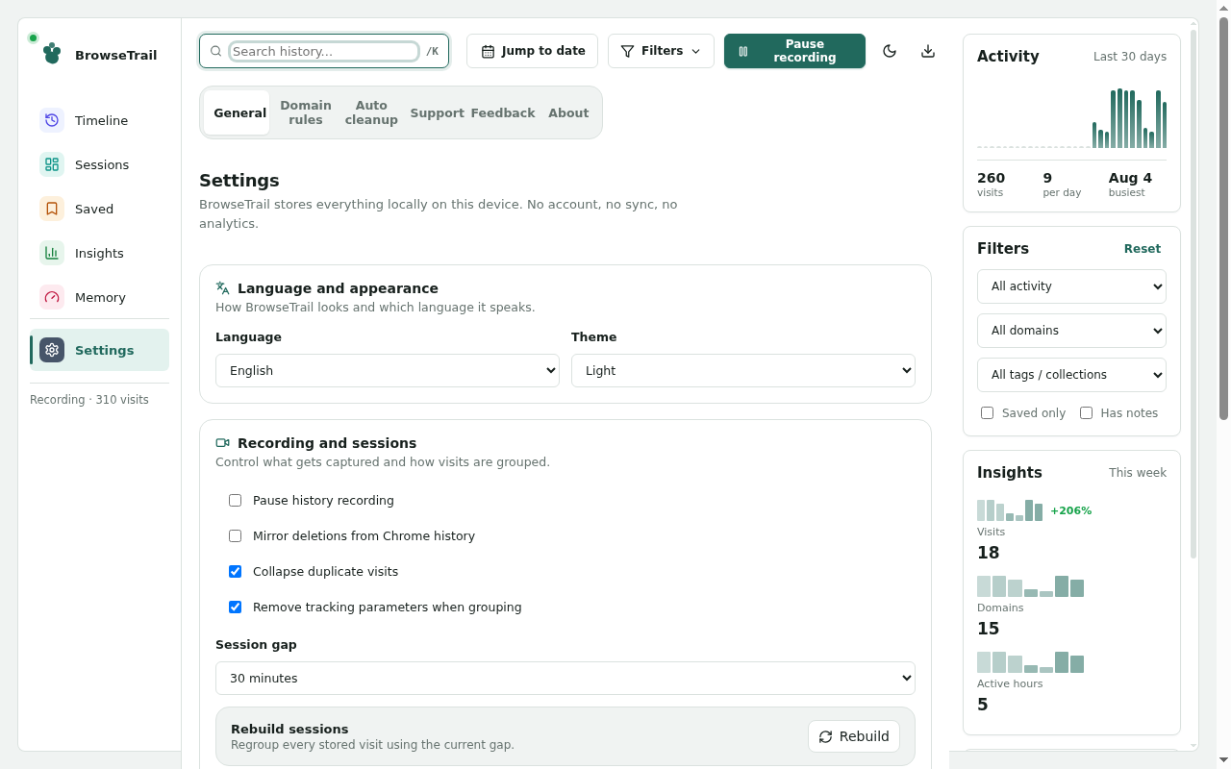The image size is (1231, 769).
Task: Click the Jump to date button
Action: [x=532, y=51]
